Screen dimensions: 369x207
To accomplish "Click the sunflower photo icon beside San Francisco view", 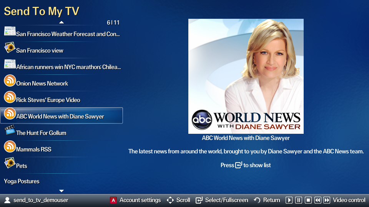I will coord(10,48).
